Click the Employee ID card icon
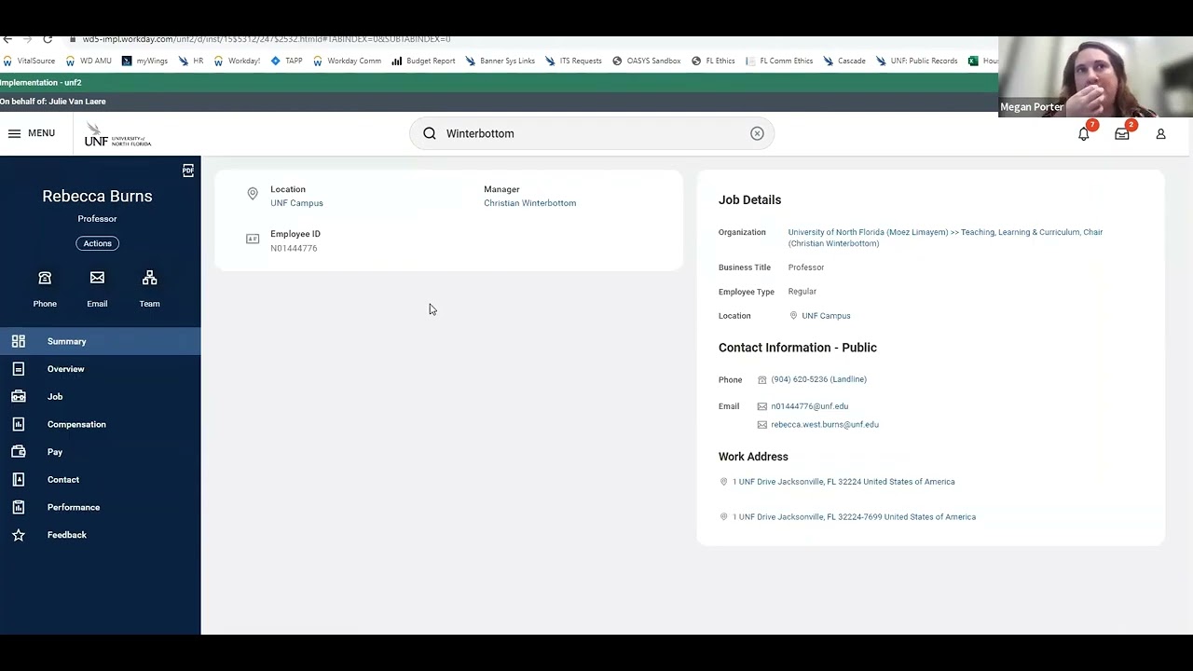The image size is (1193, 671). click(253, 240)
